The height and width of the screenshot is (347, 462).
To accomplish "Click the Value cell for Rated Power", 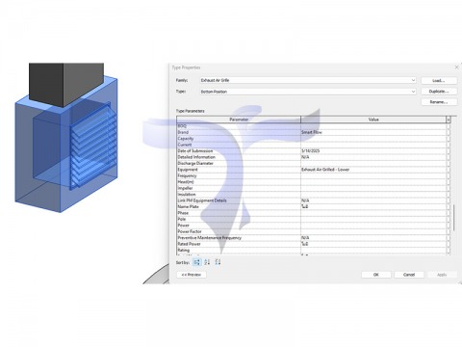I will tap(373, 244).
